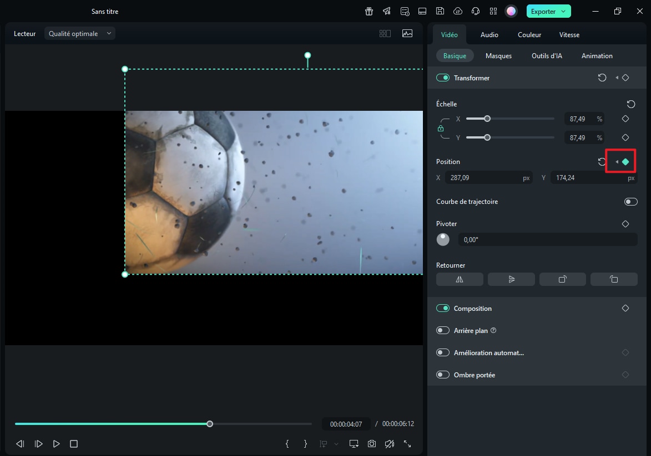
Task: Open Arrière plan help question mark
Action: pos(493,330)
